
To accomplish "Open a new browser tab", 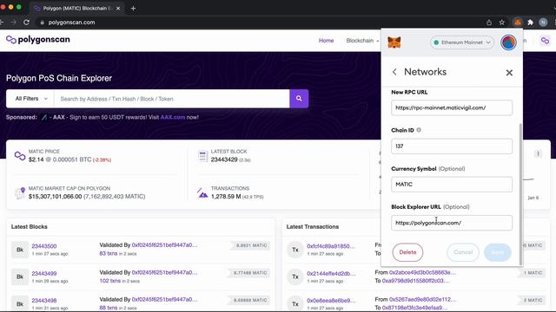I will 133,8.
